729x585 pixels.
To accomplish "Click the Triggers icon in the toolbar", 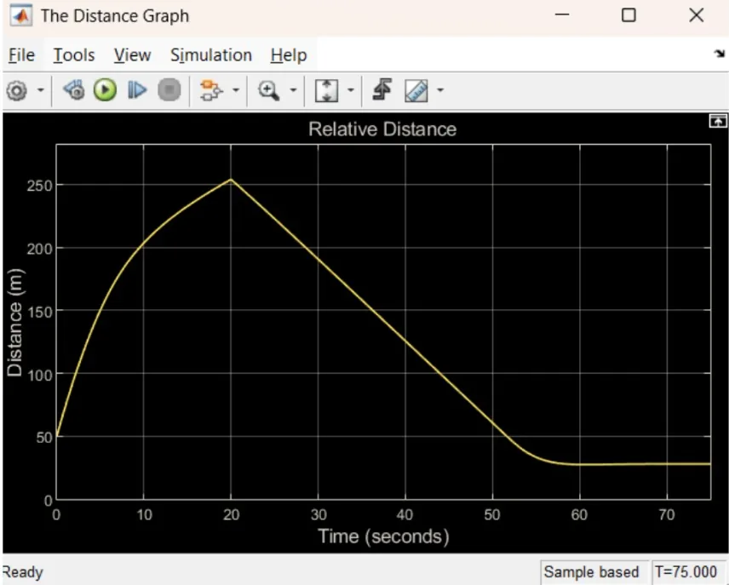I will tap(382, 89).
